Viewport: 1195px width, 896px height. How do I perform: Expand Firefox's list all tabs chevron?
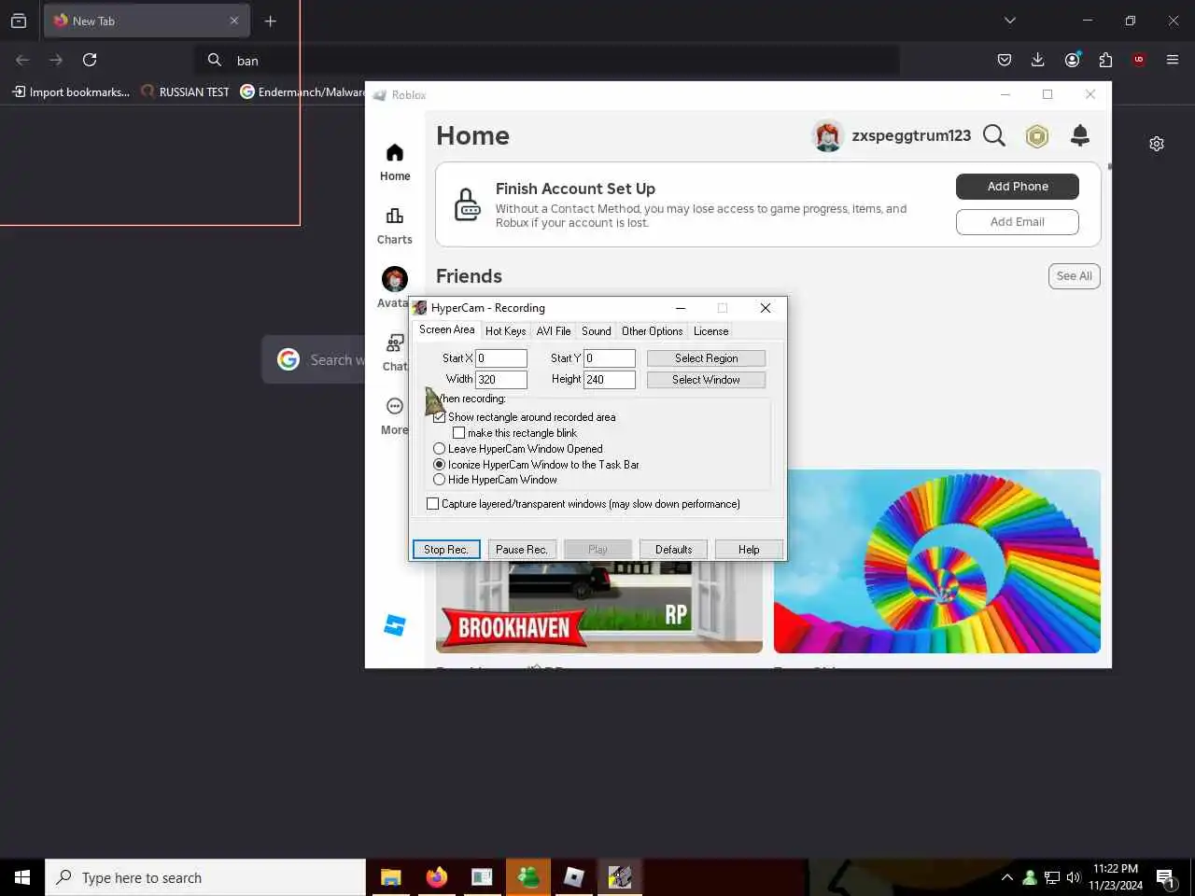pos(1010,21)
